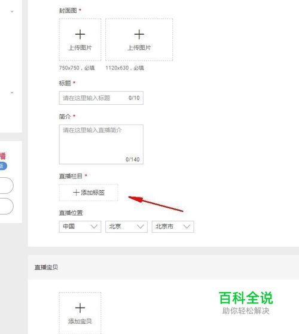Focus the 简介 live description textarea
Image resolution: width=299 pixels, height=334 pixels.
point(101,144)
